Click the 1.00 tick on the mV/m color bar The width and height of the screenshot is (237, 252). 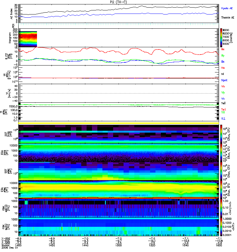pyautogui.click(x=226, y=201)
